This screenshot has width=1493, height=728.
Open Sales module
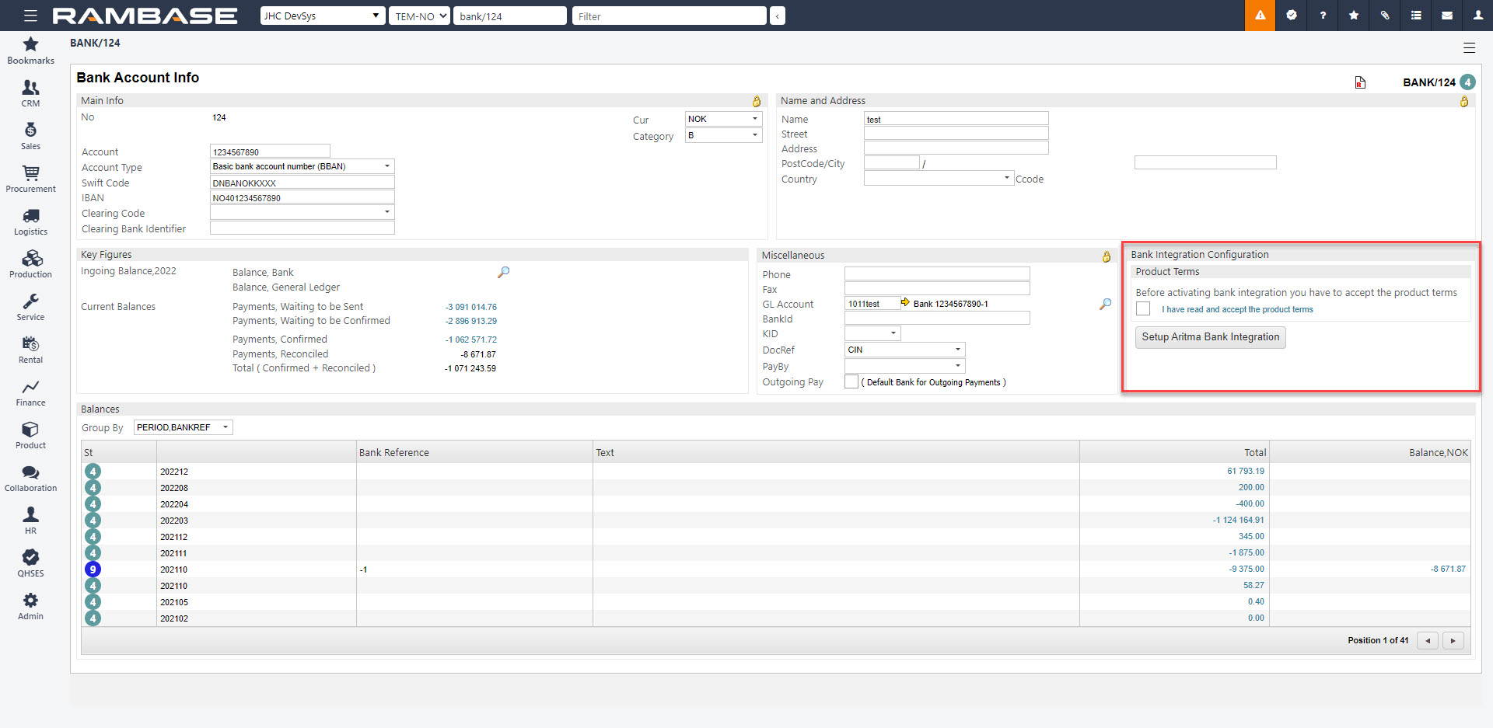(x=30, y=136)
